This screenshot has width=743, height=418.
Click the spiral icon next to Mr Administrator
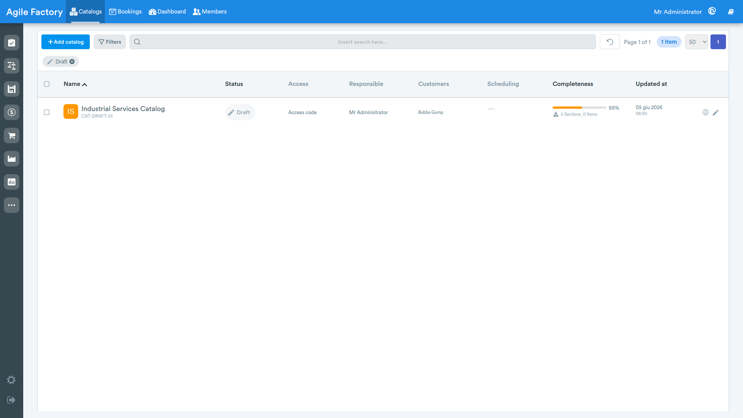[712, 11]
